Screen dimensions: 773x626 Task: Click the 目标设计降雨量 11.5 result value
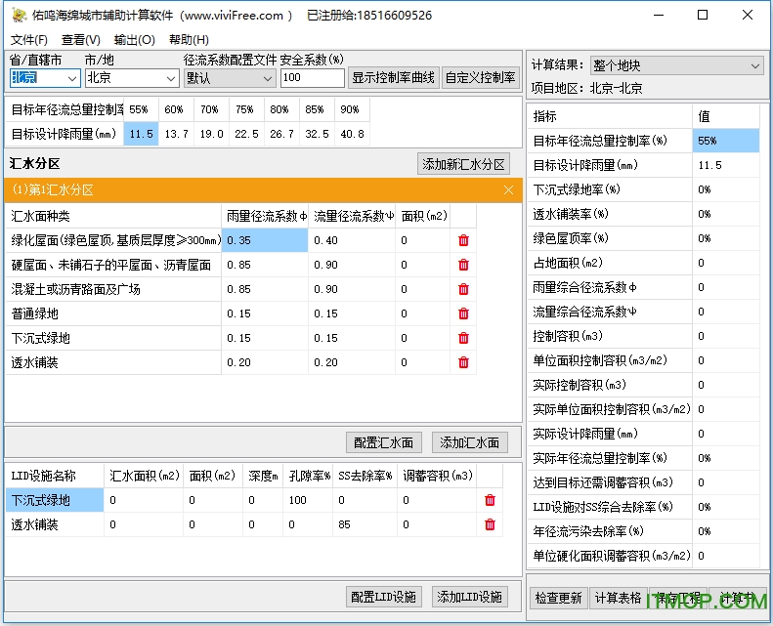[x=726, y=165]
